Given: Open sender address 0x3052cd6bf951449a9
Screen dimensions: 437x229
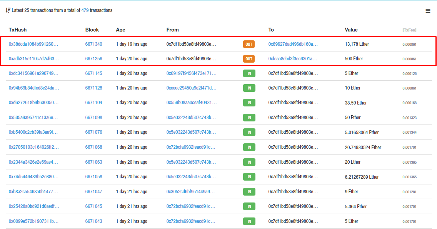Looking at the screenshot, I should [x=190, y=192].
